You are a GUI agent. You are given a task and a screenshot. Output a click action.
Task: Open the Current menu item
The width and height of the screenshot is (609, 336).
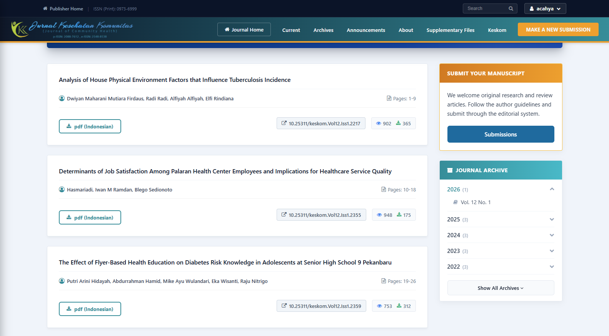(x=291, y=30)
